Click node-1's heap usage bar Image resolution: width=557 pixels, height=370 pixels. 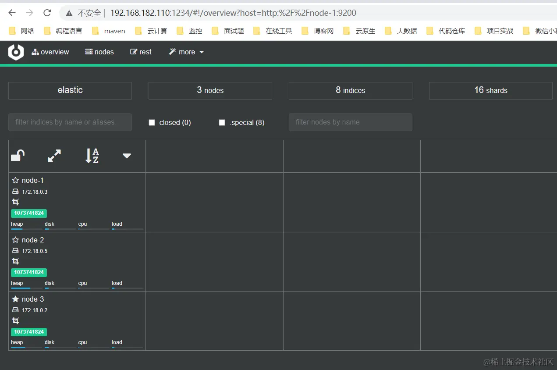pyautogui.click(x=27, y=229)
